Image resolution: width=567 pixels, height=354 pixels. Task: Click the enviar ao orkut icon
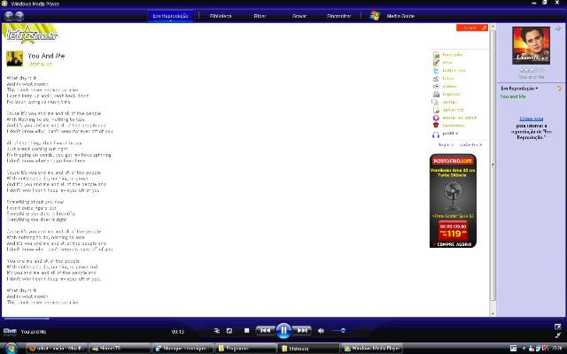click(436, 118)
